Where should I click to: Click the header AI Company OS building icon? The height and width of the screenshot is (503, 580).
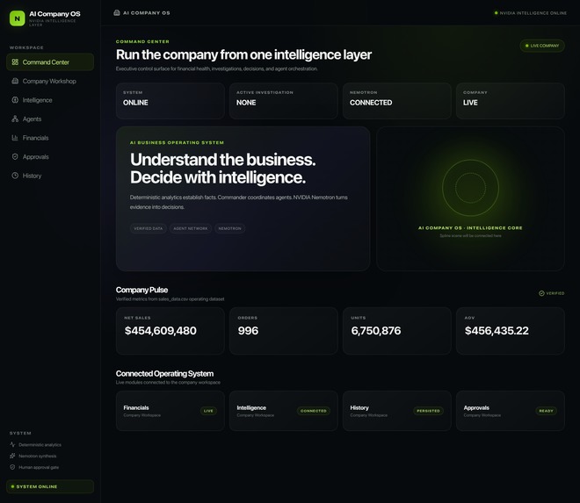point(117,12)
